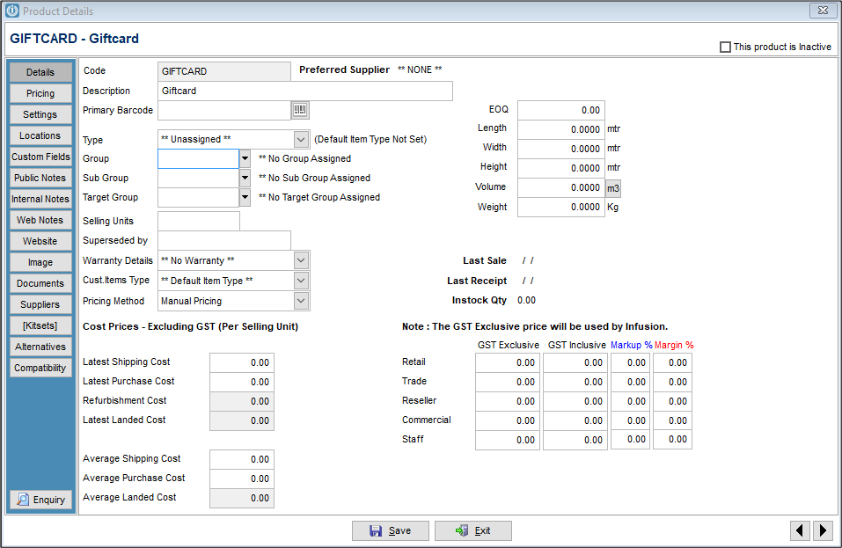
Task: Click the EOQ value field
Action: click(x=561, y=110)
